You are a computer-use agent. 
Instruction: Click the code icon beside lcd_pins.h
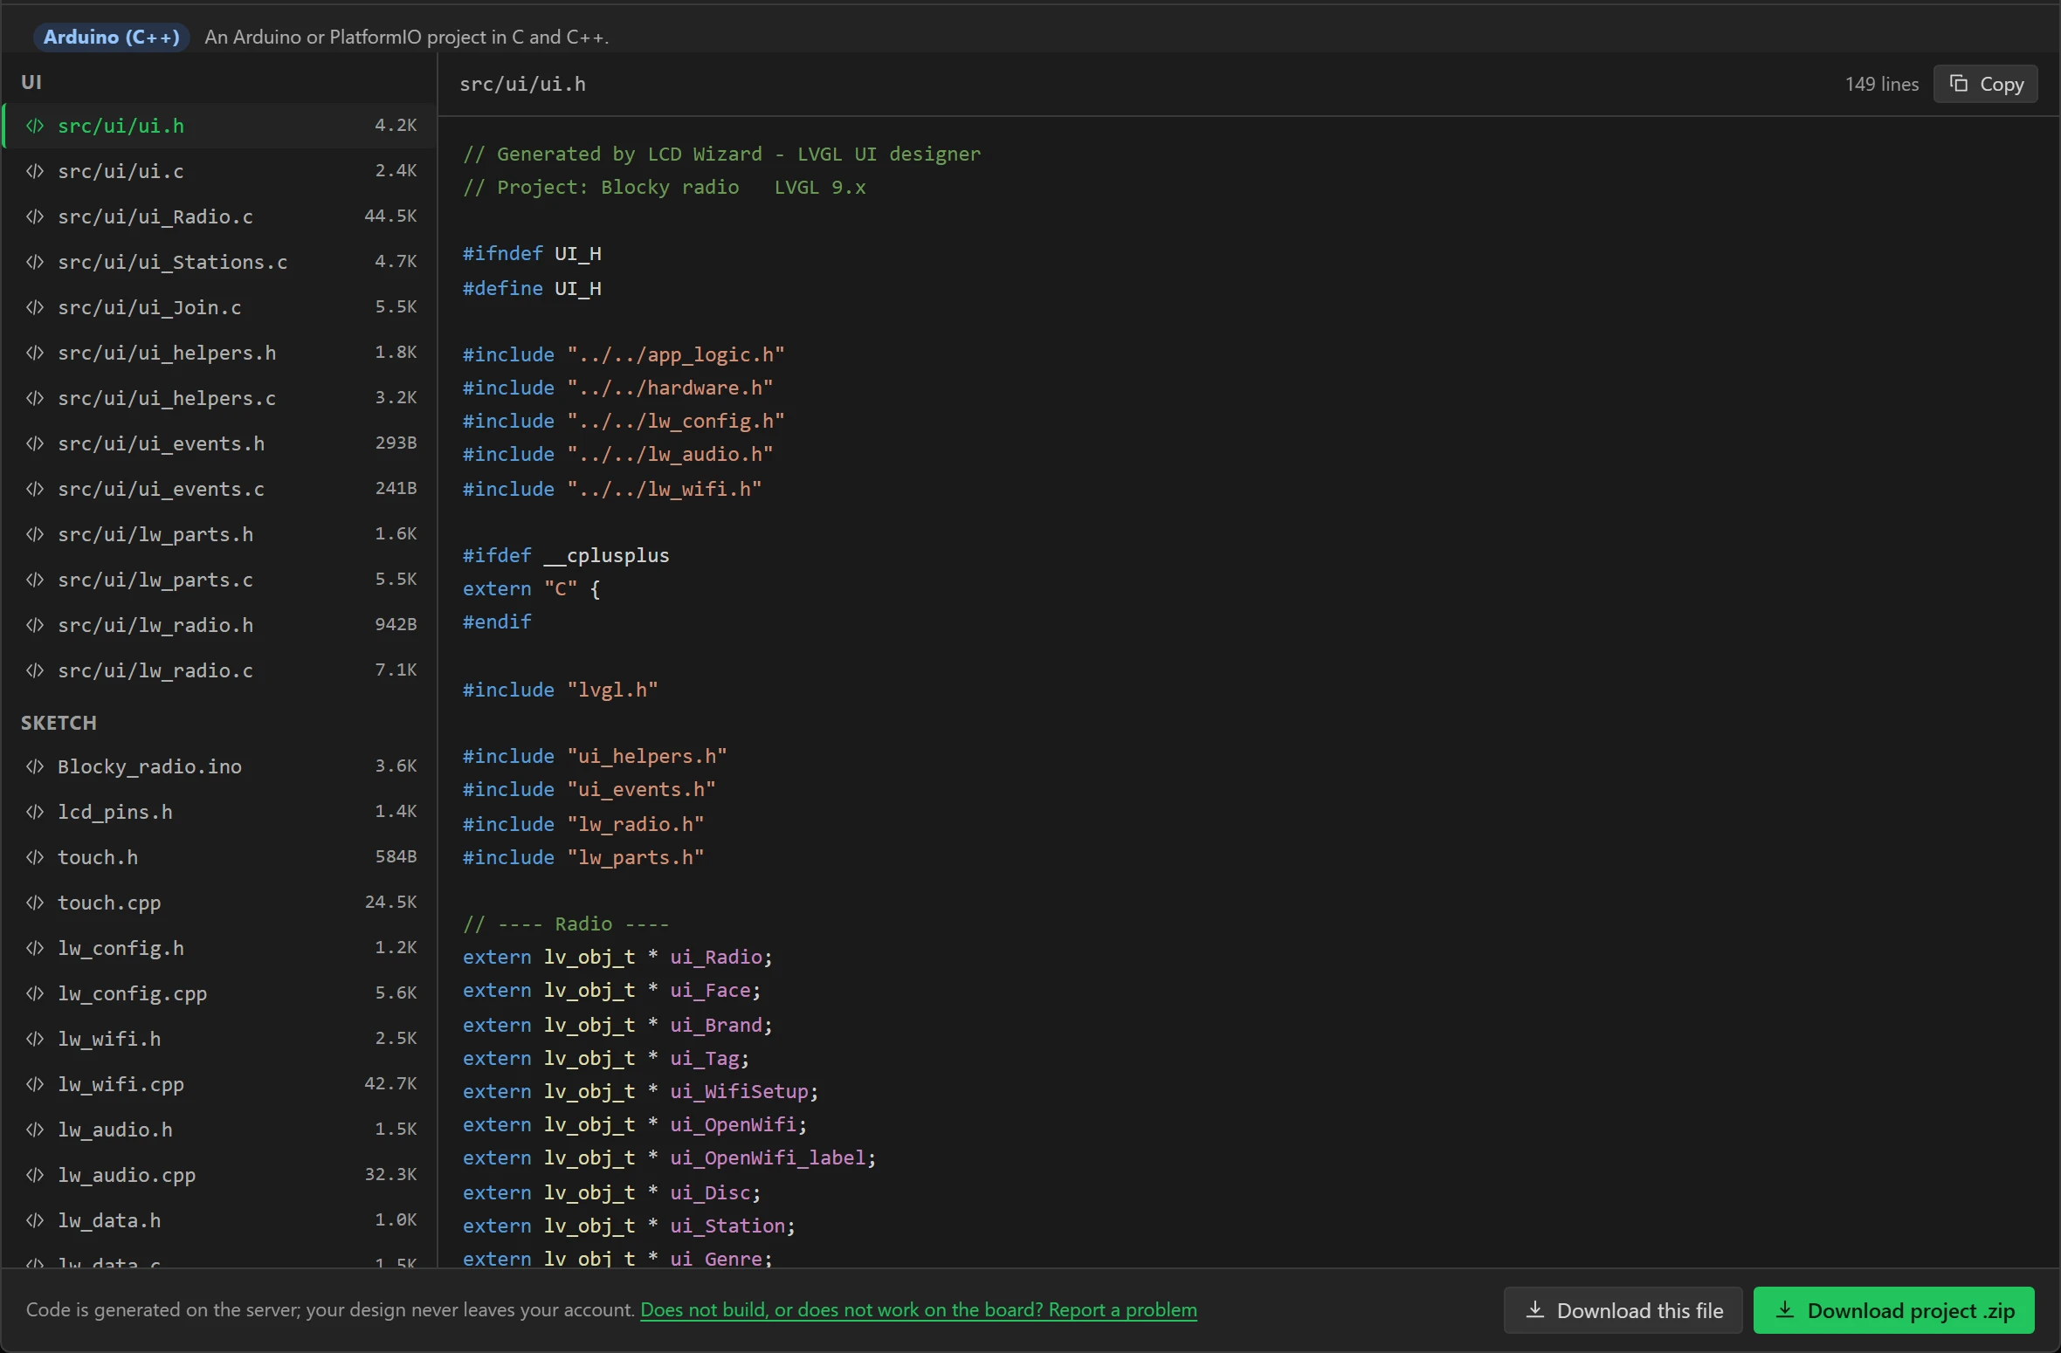click(x=35, y=812)
